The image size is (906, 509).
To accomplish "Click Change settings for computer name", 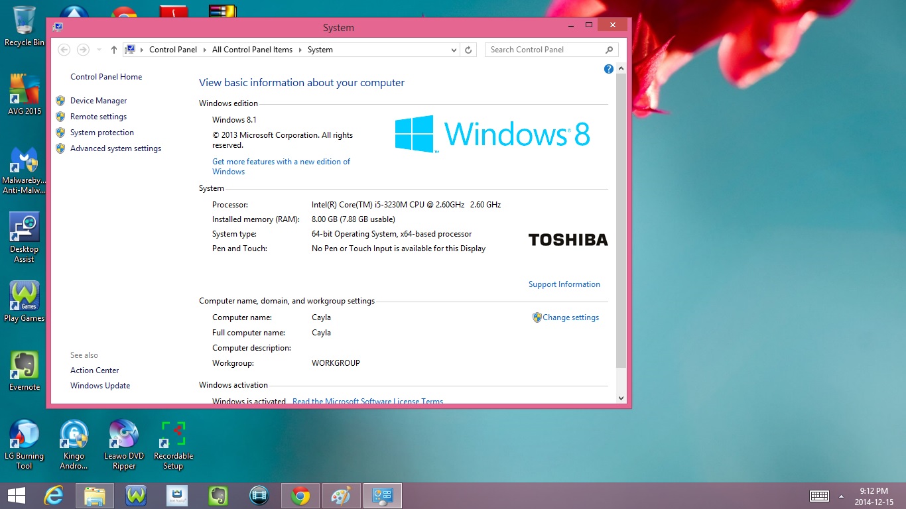I will coord(570,317).
